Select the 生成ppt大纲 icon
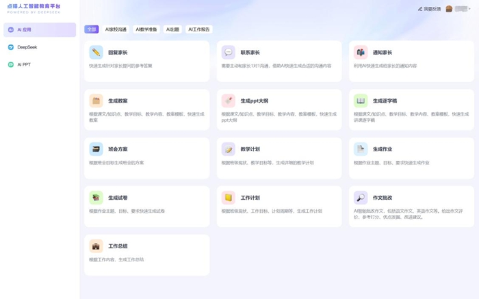 pos(228,101)
